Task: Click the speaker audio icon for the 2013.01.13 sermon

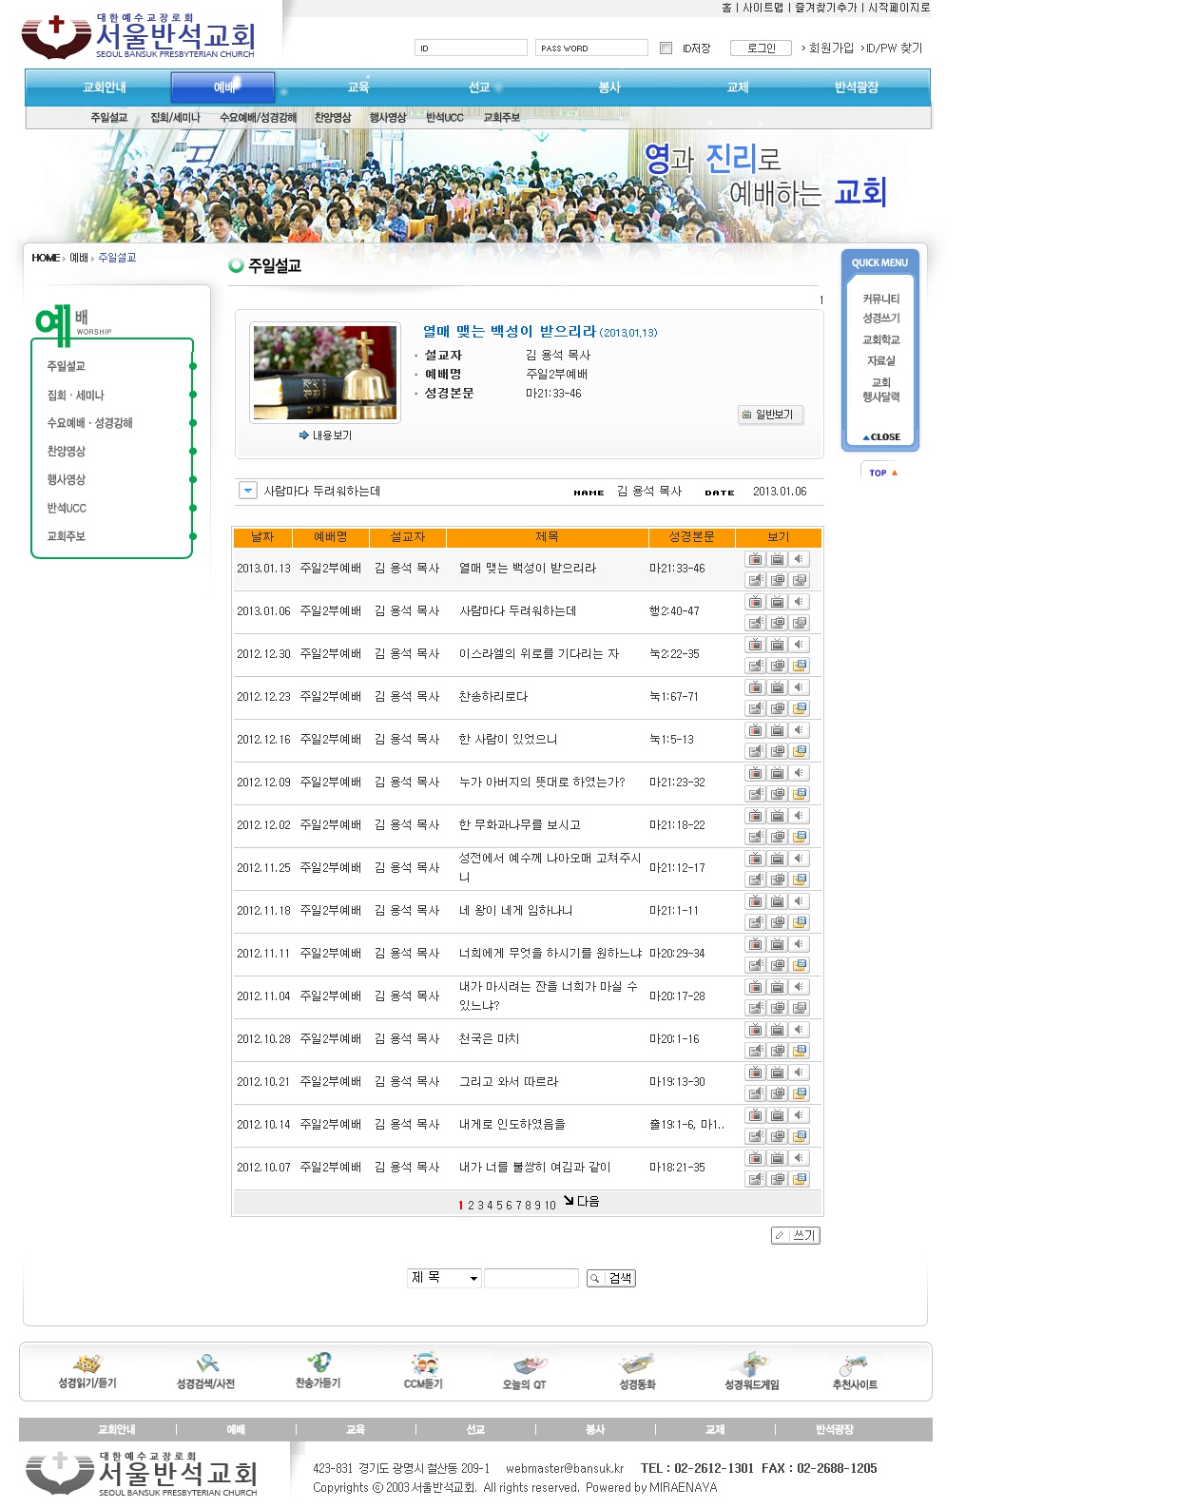Action: pos(800,559)
